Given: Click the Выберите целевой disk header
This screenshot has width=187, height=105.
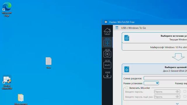Looking at the screenshot, I should point(176,67).
